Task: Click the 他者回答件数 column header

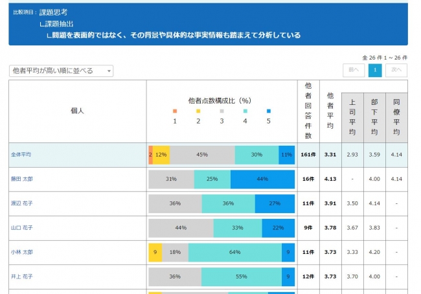Action: [x=308, y=111]
